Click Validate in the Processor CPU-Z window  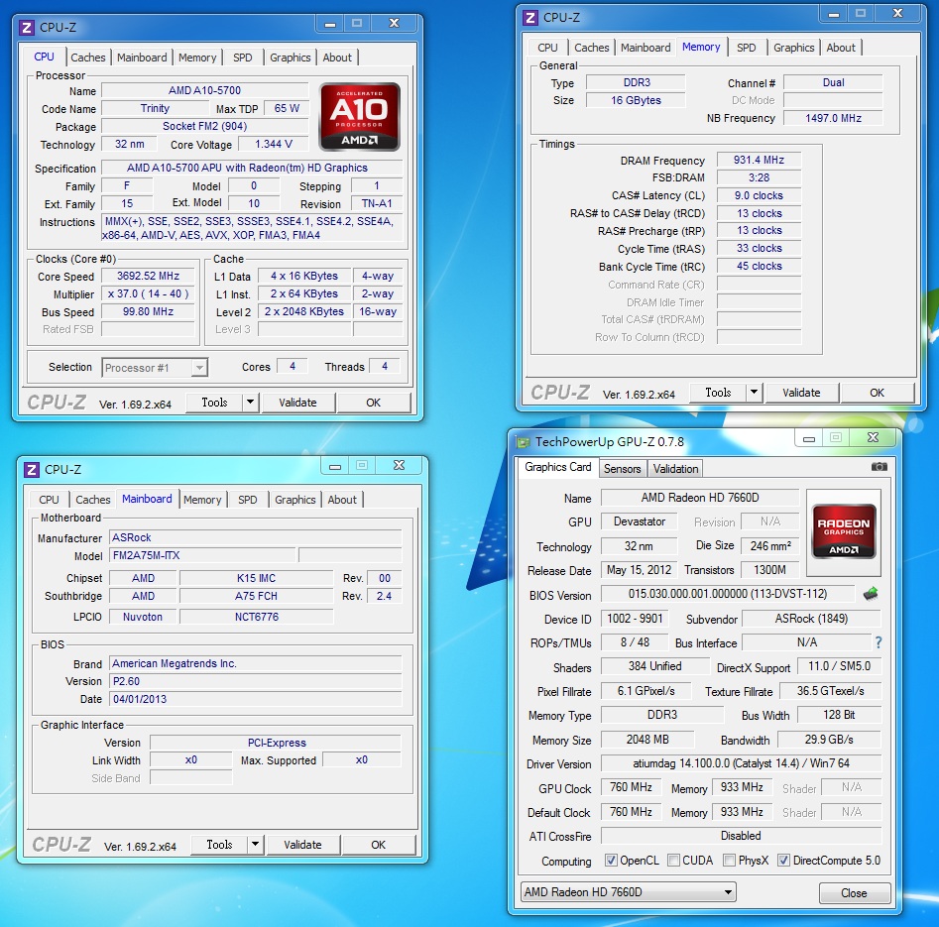click(x=297, y=403)
